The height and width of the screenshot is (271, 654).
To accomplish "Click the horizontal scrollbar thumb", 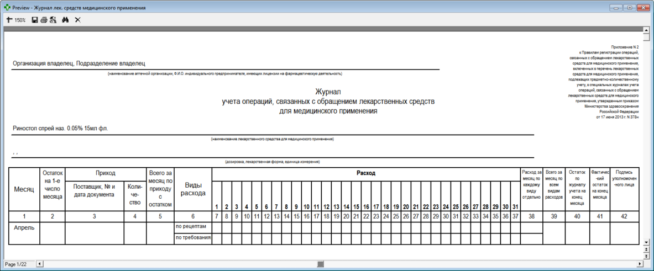I will click(x=321, y=264).
